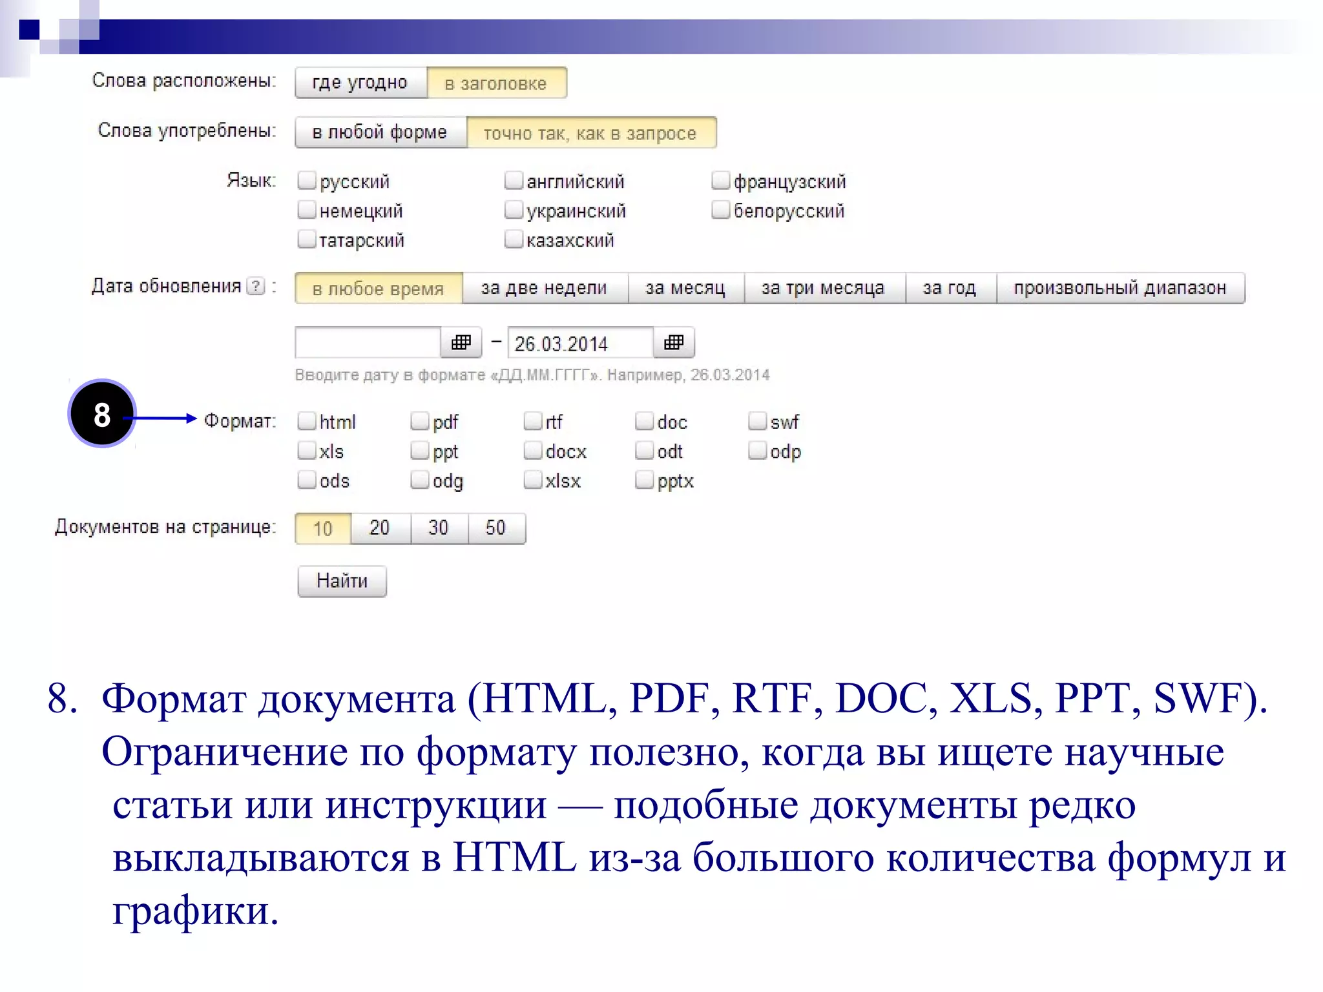Tick the odt format checkbox

coord(645,450)
